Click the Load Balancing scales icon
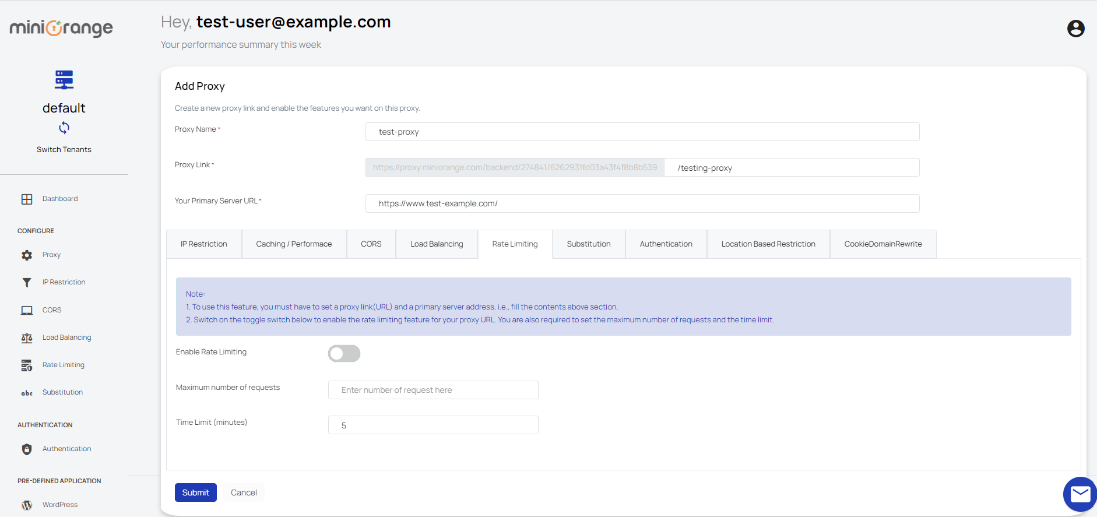This screenshot has width=1097, height=517. [27, 338]
